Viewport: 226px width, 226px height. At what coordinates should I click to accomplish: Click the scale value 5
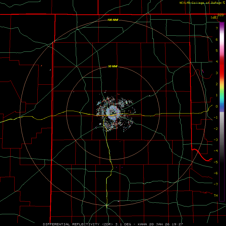pyautogui.click(x=217, y=50)
